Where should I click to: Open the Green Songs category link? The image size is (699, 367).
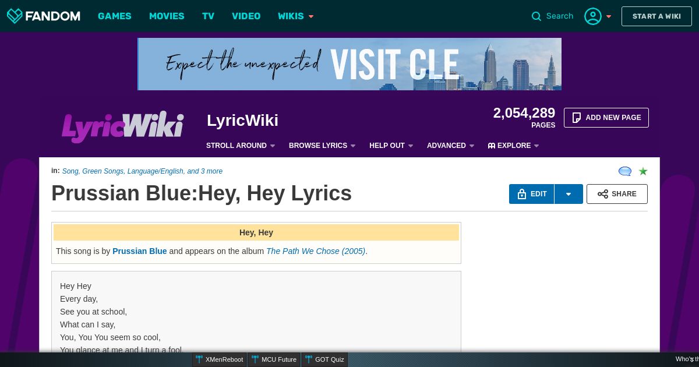[103, 171]
